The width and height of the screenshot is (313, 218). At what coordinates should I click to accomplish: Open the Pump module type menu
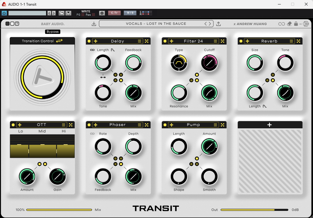(215, 125)
